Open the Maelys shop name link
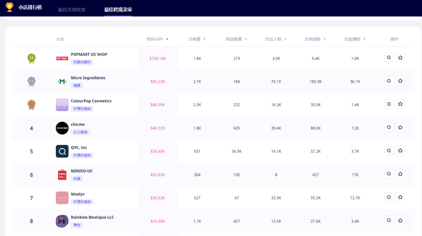Viewport: 422px width, 236px height. point(78,194)
